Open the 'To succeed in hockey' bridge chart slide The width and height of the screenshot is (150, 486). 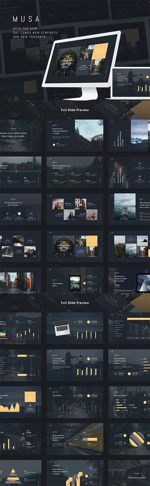coord(75,365)
